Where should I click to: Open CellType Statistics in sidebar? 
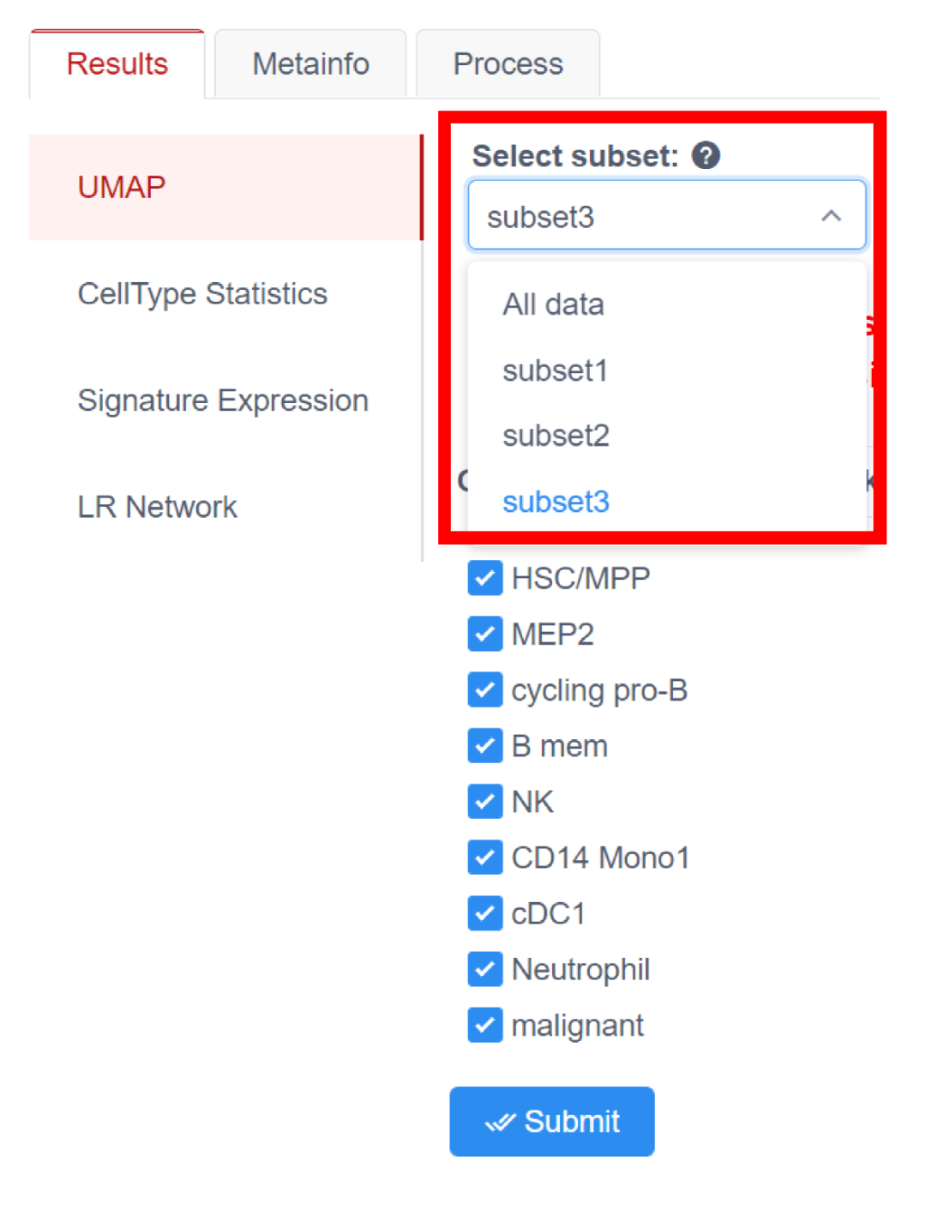202,294
